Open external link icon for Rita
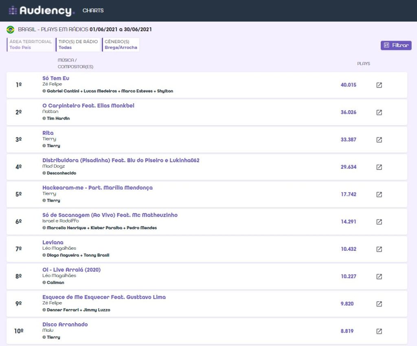Viewport: 417px width, 346px height. click(x=379, y=140)
